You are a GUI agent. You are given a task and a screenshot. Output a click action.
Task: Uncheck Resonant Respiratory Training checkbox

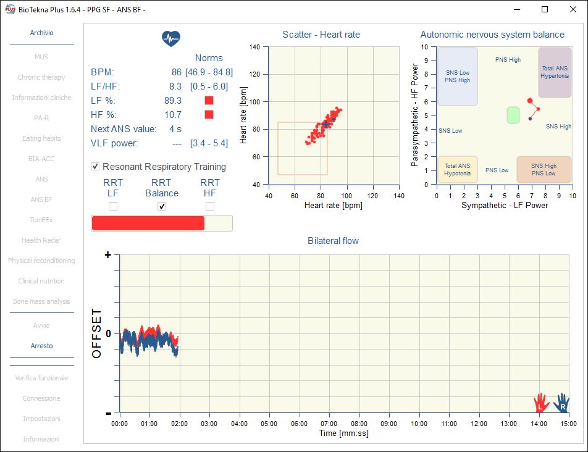[95, 166]
